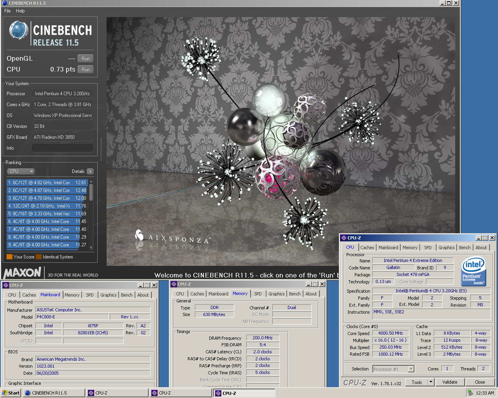Screen dimensions: 498x398
Task: Select ranking row 9. 4C/8T @ 4.00 GHz
Action: pos(47,245)
